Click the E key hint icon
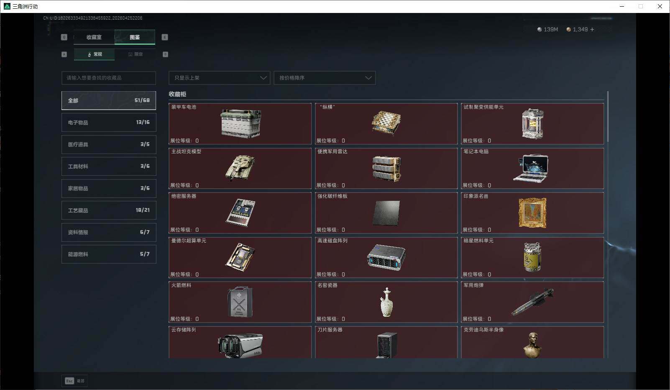670x390 pixels. tap(165, 37)
